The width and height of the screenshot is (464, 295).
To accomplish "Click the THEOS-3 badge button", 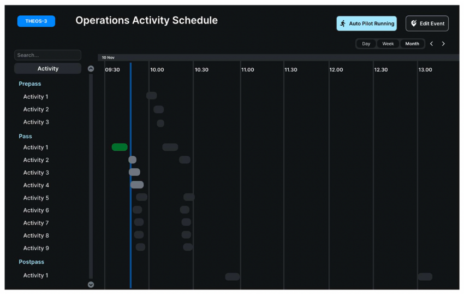I will 36,21.
